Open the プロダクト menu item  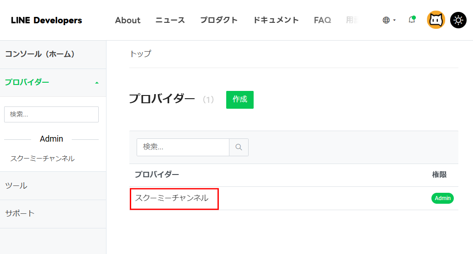219,20
